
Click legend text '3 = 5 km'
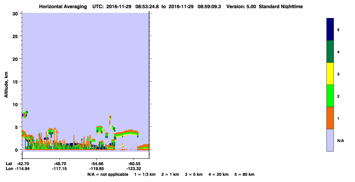pos(194,174)
